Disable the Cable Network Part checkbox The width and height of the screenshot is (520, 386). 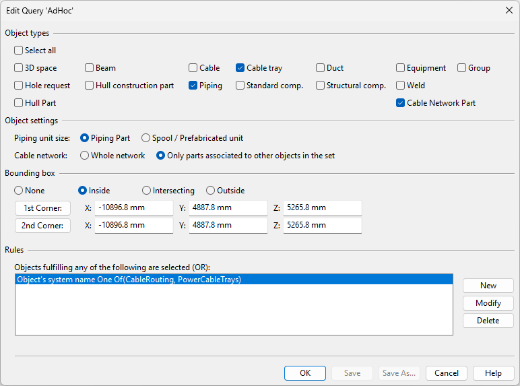pos(401,103)
